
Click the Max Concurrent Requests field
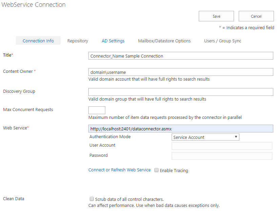pyautogui.click(x=97, y=110)
